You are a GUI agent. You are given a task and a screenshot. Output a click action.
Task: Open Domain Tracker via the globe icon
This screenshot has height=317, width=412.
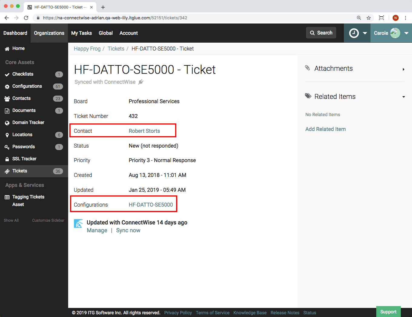point(28,123)
